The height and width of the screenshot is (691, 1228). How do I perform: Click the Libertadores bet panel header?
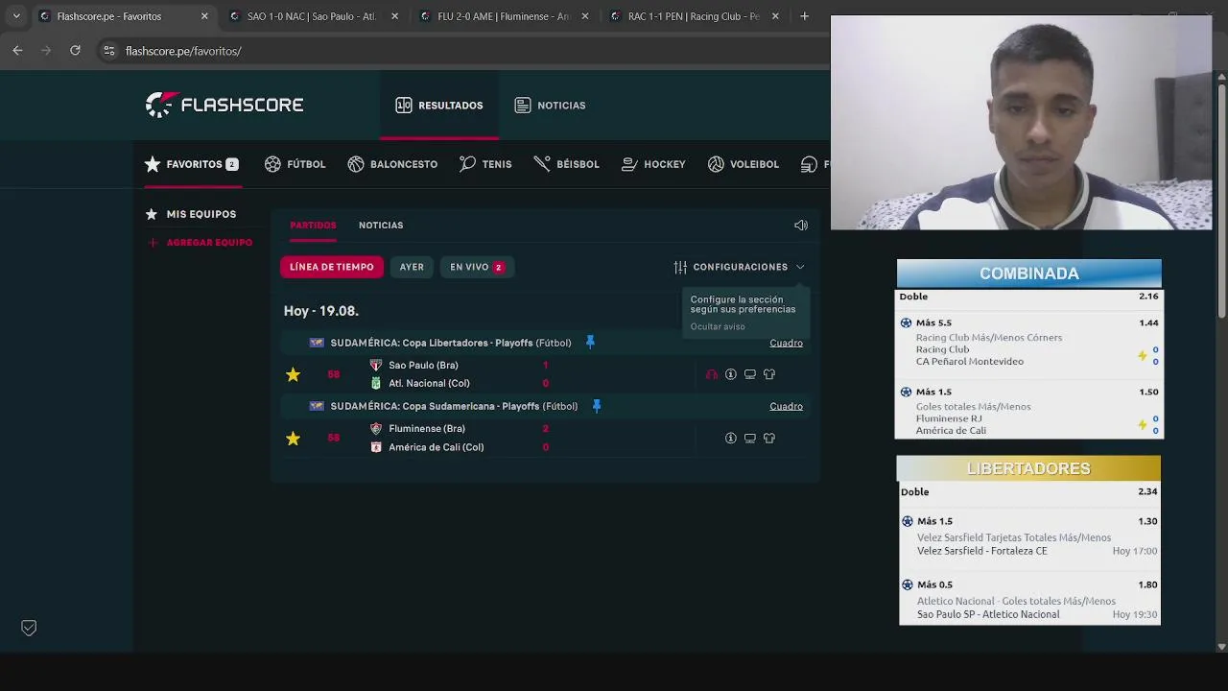coord(1028,468)
